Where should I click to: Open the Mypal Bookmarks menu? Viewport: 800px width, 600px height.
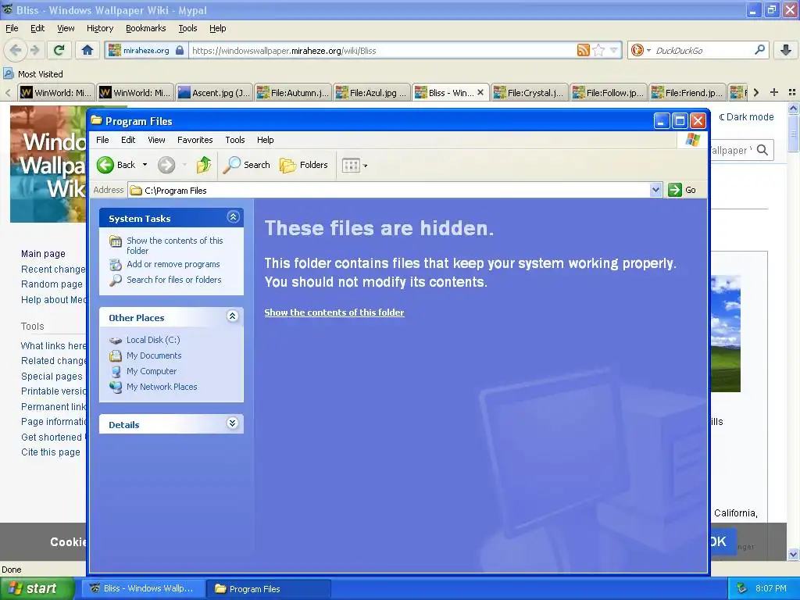pyautogui.click(x=146, y=28)
